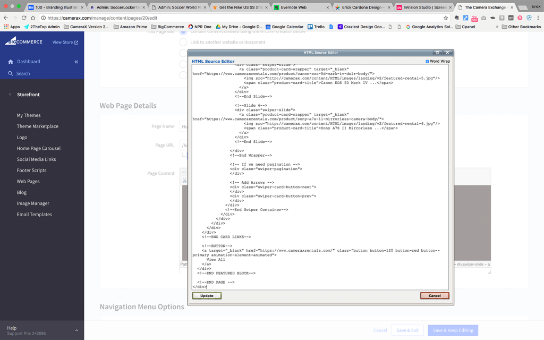Open Social Media Links

pos(37,159)
